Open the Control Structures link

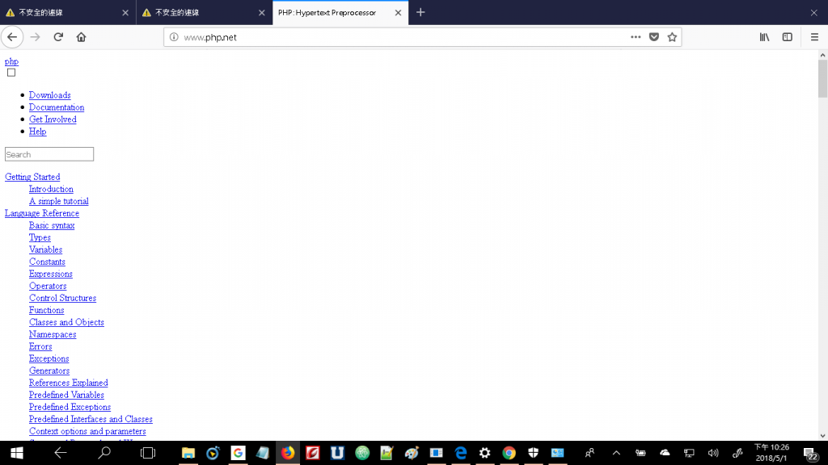coord(62,298)
